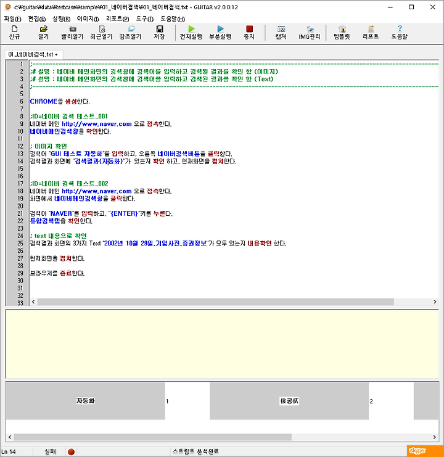Click '내용확인' keyword on line 25

[260, 244]
